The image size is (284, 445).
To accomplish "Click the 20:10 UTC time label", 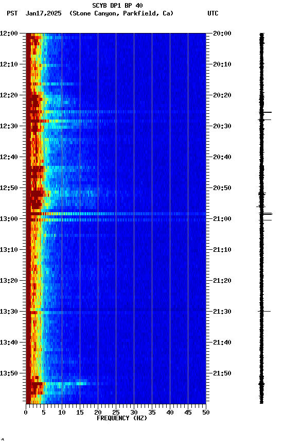I will (222, 64).
